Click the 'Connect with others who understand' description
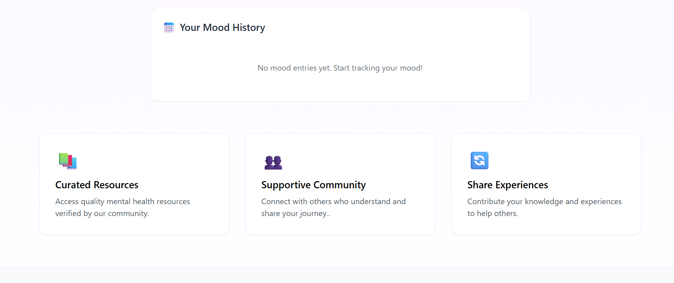This screenshot has width=674, height=283. (x=333, y=202)
